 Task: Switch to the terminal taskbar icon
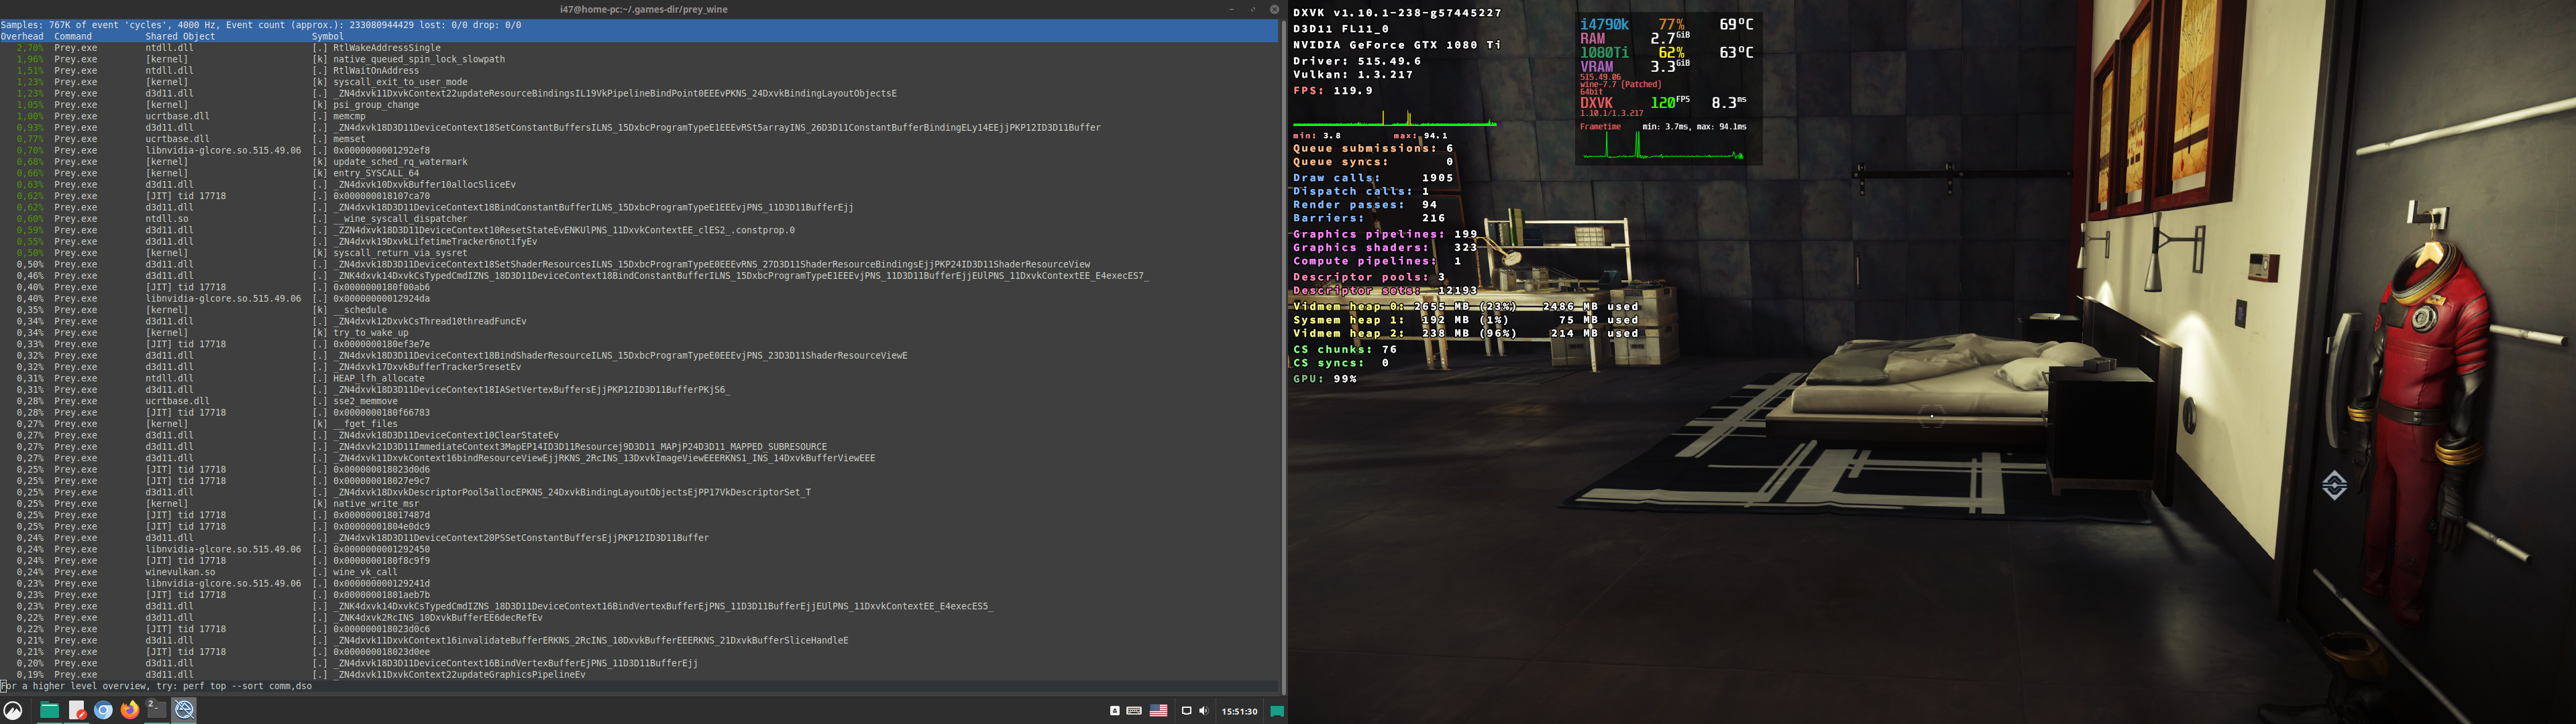[156, 710]
